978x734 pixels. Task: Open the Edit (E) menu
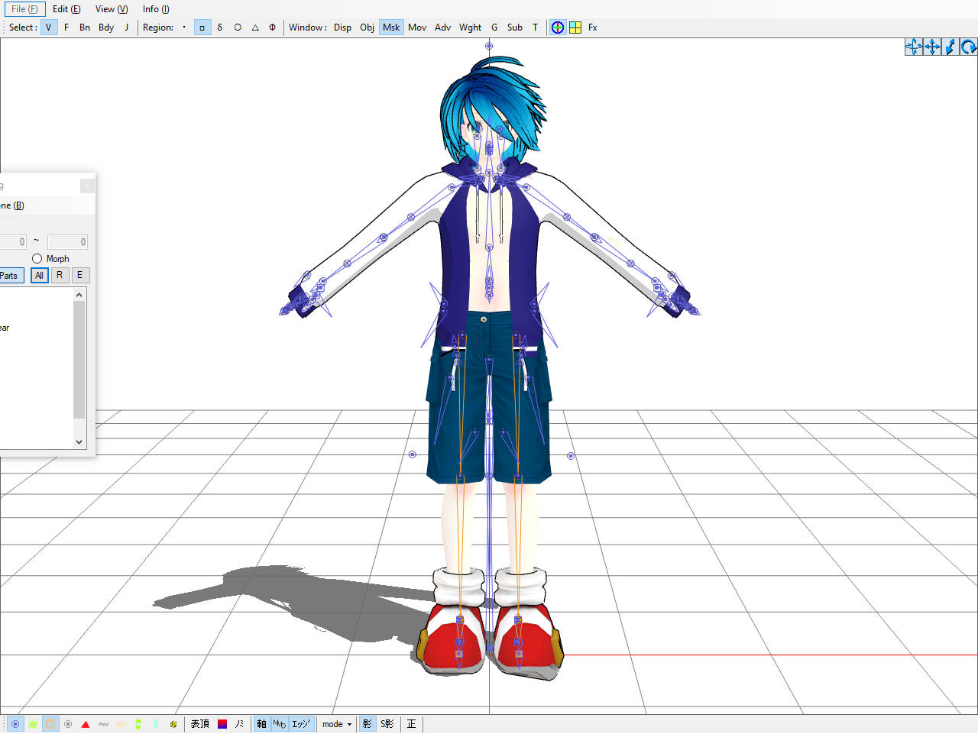pyautogui.click(x=66, y=8)
